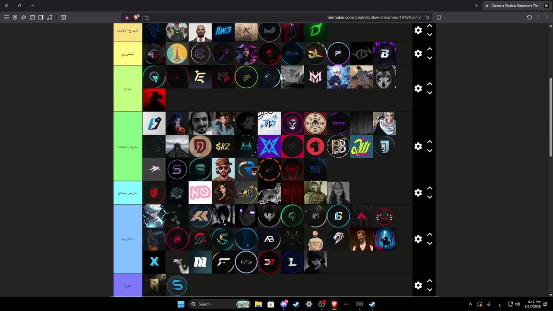Show hidden system tray icons
Image resolution: width=553 pixels, height=311 pixels.
470,304
